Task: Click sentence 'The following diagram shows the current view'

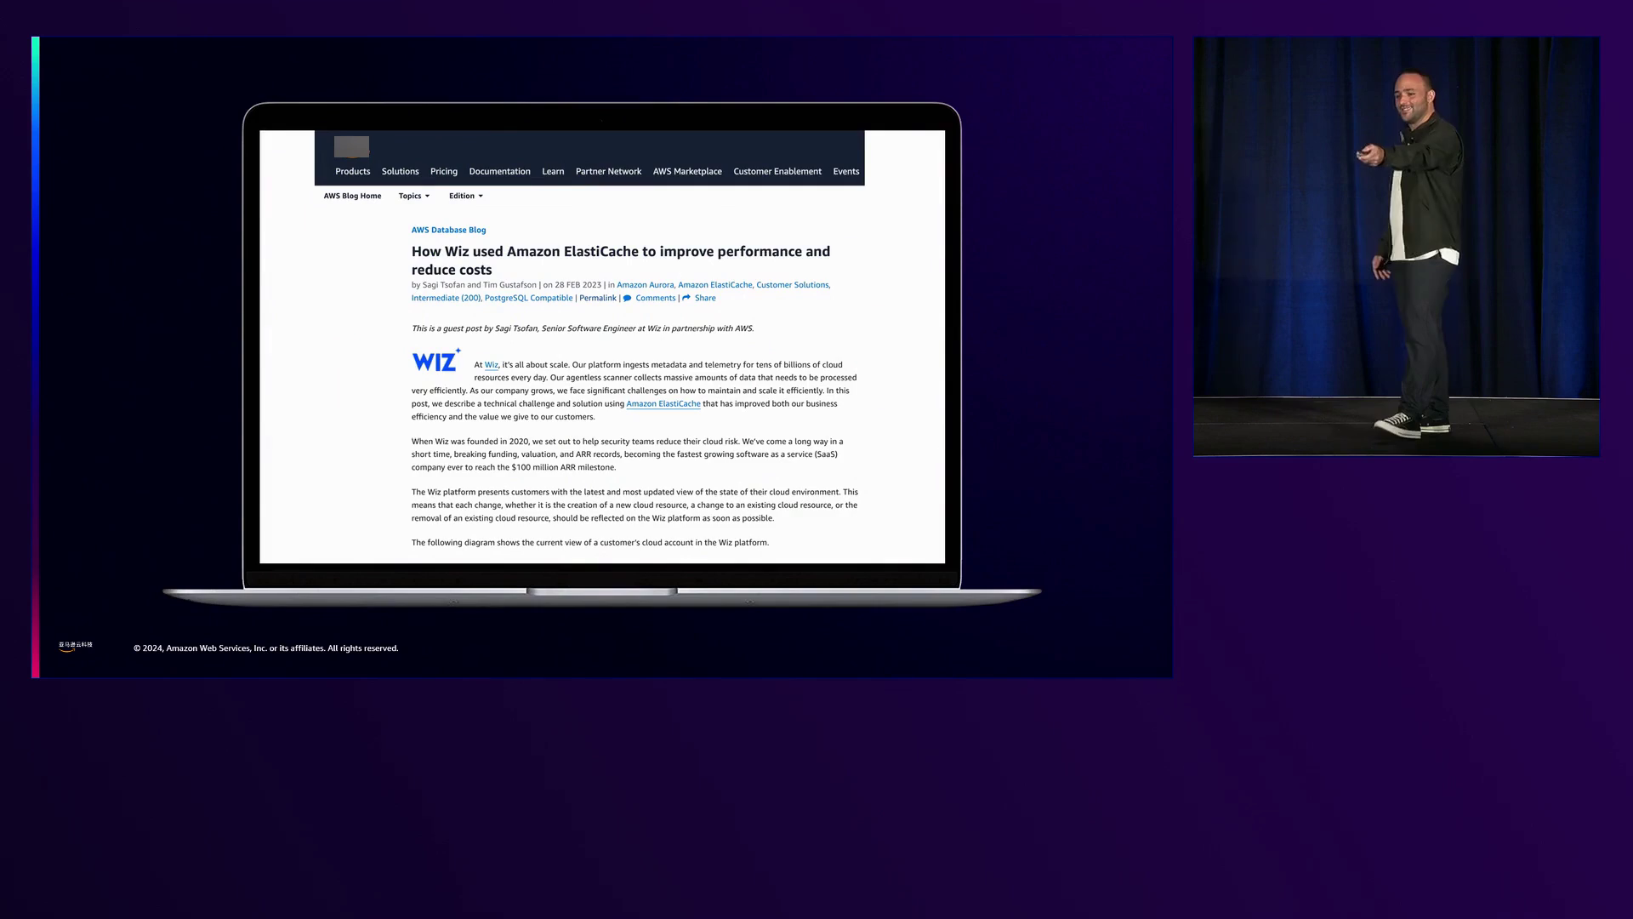Action: [x=589, y=543]
